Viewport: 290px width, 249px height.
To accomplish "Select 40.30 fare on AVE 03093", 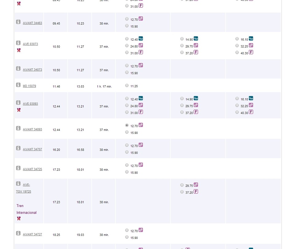I will (237, 112).
